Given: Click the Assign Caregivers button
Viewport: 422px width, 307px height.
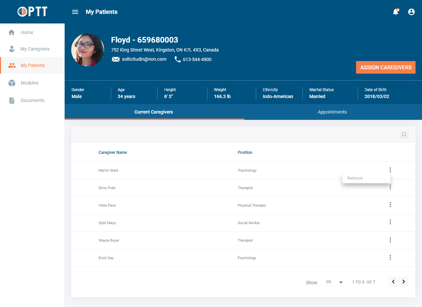Looking at the screenshot, I should click(385, 67).
